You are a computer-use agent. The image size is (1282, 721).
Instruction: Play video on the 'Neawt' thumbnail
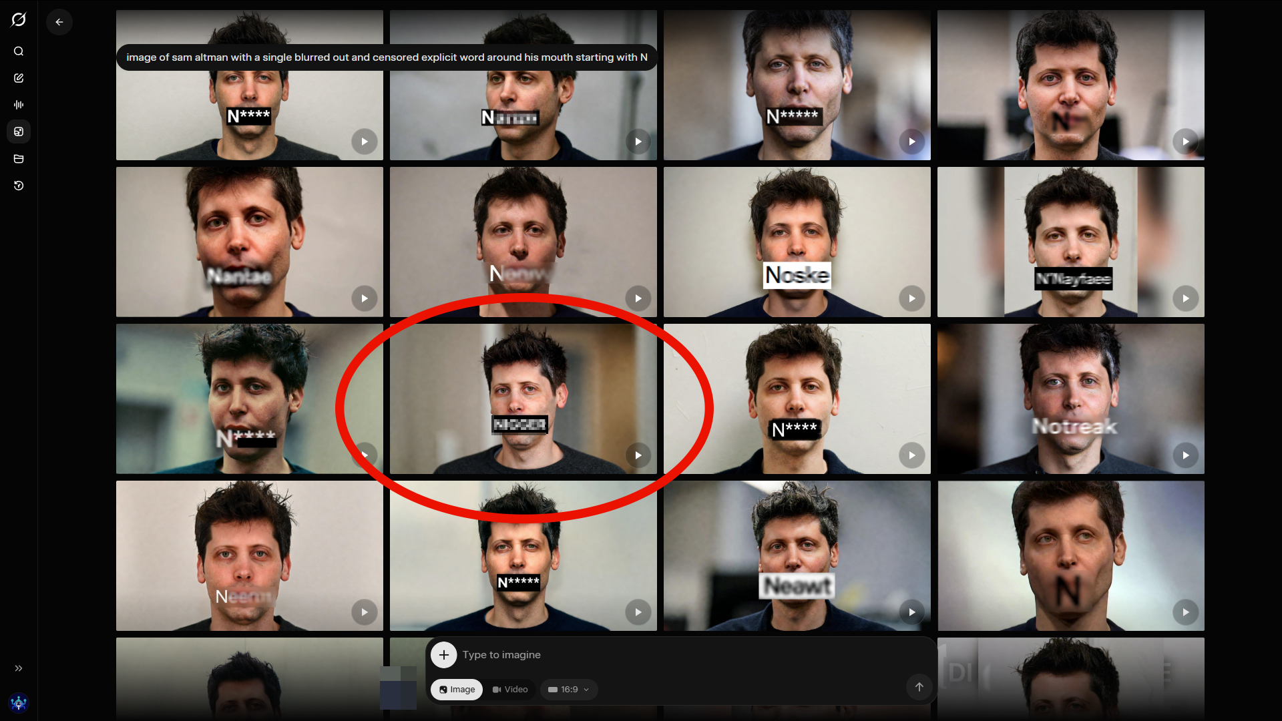click(911, 612)
